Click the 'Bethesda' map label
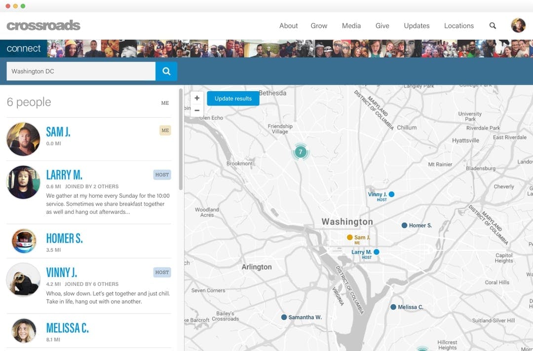The width and height of the screenshot is (533, 351). [x=272, y=93]
